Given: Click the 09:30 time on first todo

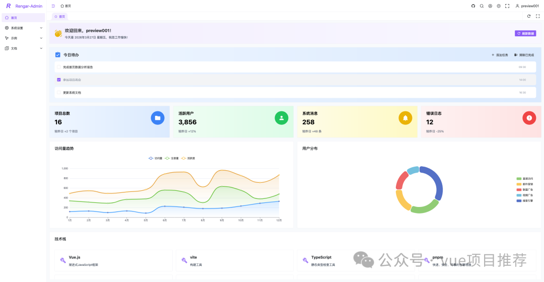Looking at the screenshot, I should pyautogui.click(x=522, y=67).
